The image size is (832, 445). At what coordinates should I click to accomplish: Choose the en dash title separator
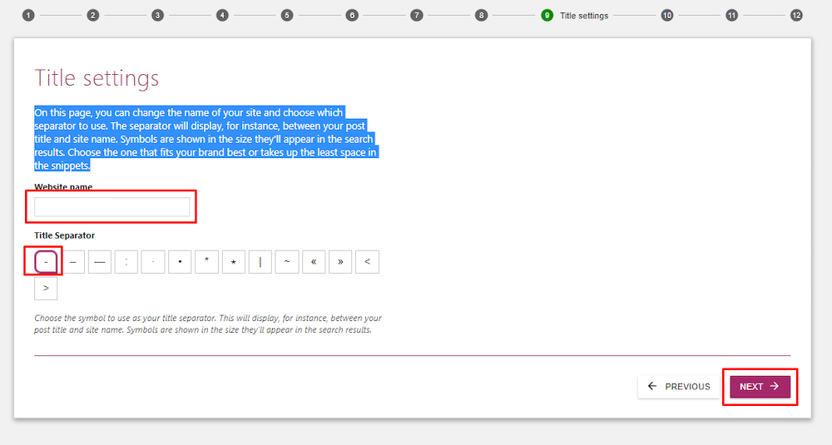[x=73, y=262]
